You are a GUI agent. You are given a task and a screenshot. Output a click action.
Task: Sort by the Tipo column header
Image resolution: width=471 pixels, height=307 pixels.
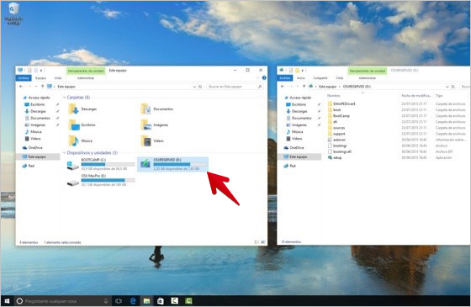pos(439,96)
